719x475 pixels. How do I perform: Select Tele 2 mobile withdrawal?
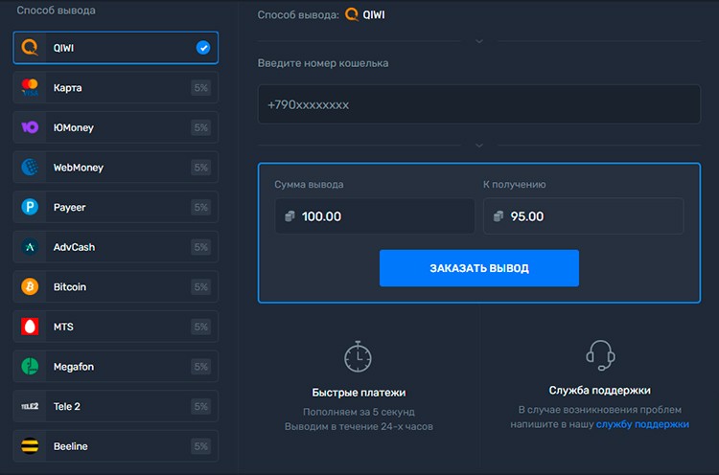coord(116,406)
